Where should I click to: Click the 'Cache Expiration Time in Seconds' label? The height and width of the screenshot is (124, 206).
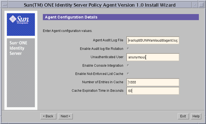(98, 91)
